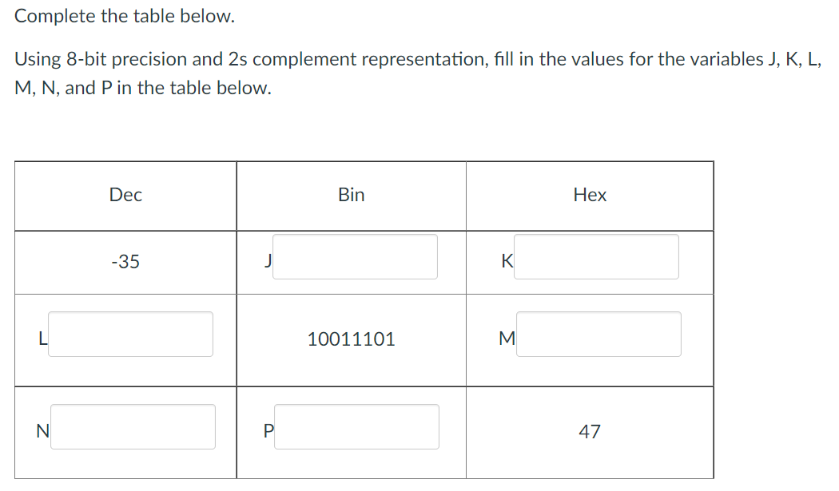Click inside the empty L answer box
839x491 pixels.
pyautogui.click(x=132, y=334)
